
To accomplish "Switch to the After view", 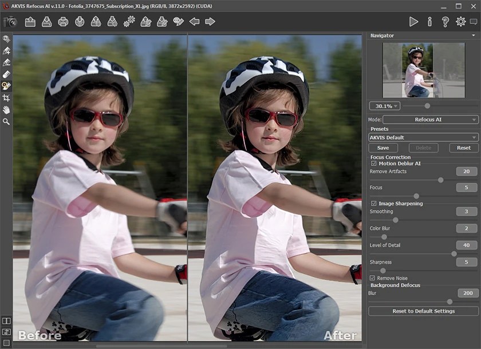I will 342,336.
